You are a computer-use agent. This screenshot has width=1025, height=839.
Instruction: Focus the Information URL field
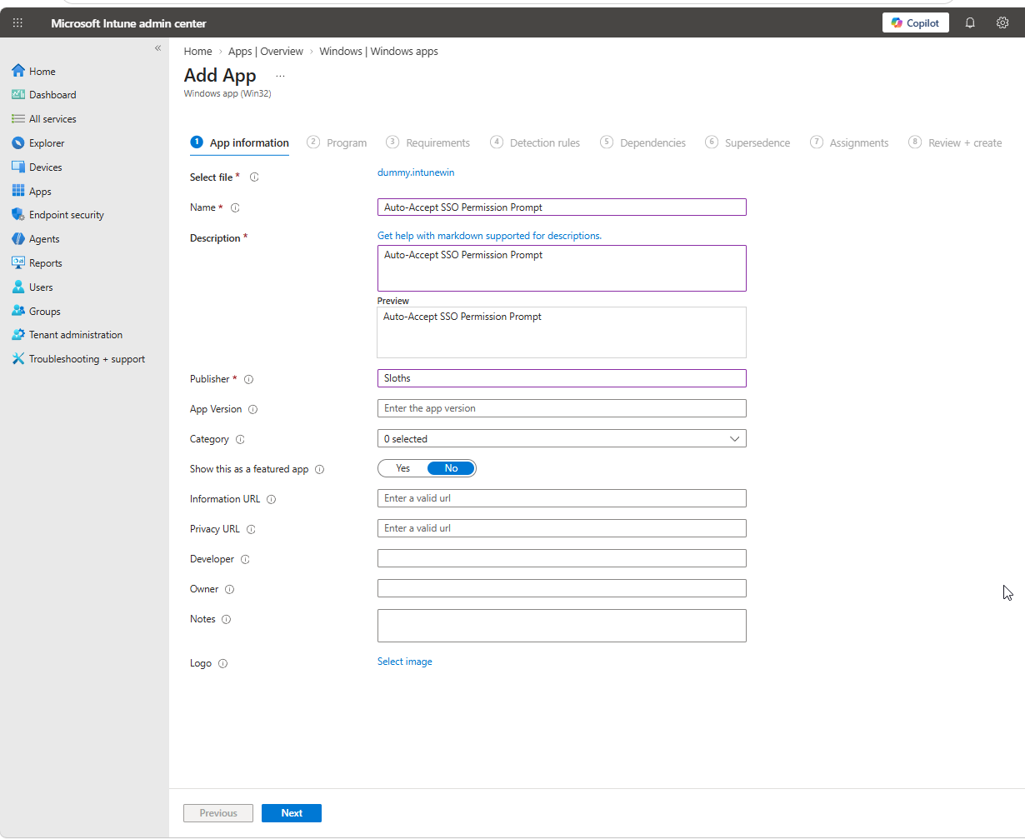point(562,498)
